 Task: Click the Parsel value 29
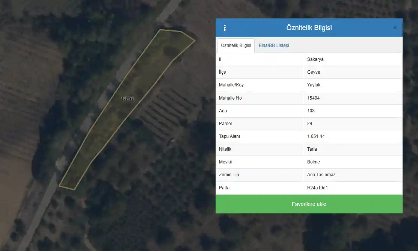coord(309,124)
